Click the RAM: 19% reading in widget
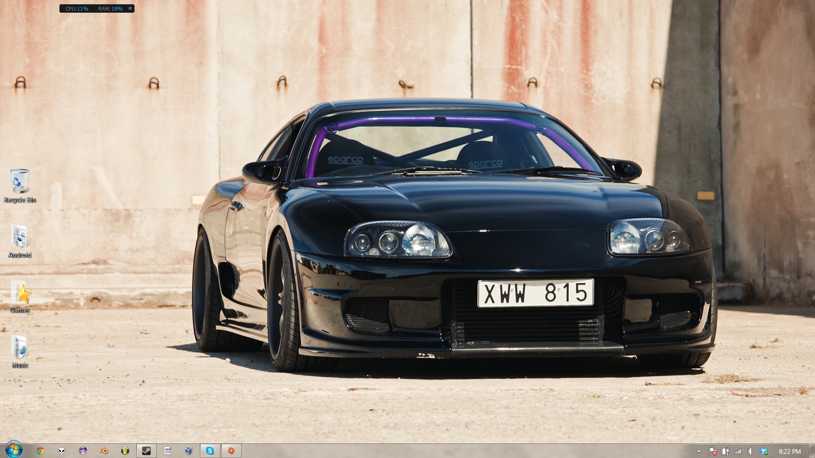This screenshot has height=458, width=815. (x=110, y=8)
